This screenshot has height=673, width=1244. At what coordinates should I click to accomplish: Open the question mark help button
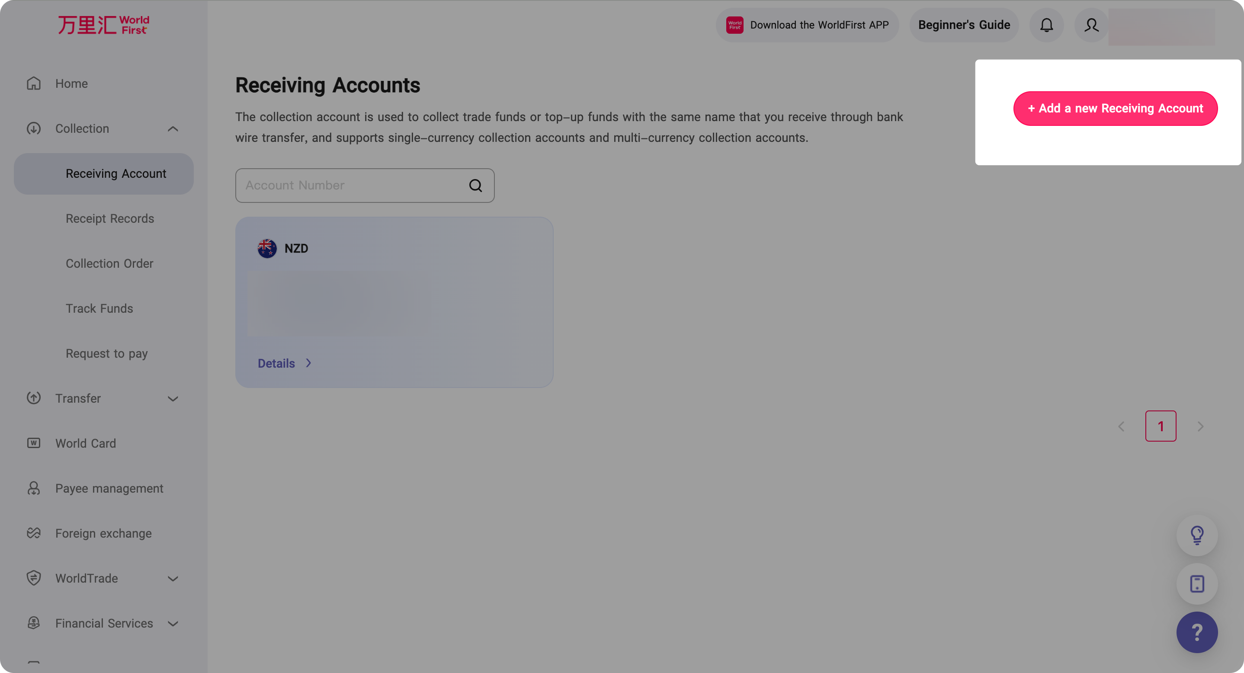pyautogui.click(x=1197, y=632)
